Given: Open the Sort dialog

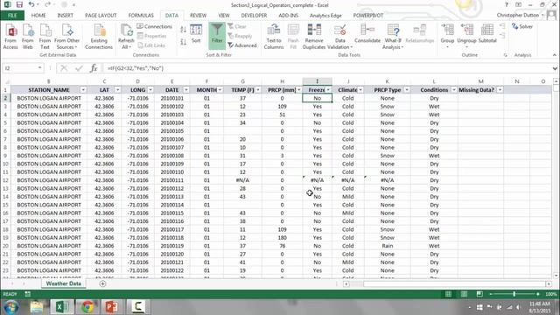Looking at the screenshot, I should pos(196,35).
